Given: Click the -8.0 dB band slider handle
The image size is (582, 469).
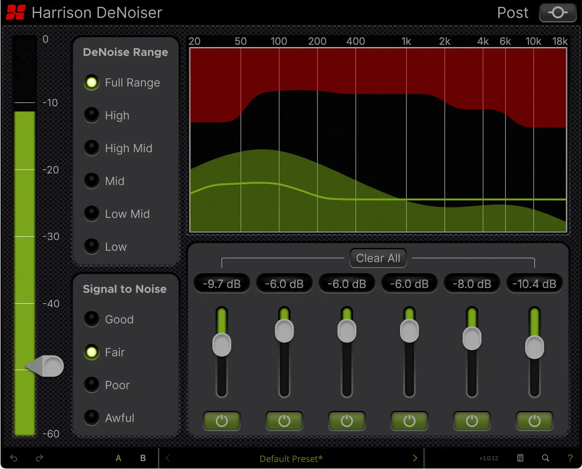Looking at the screenshot, I should pos(472,339).
